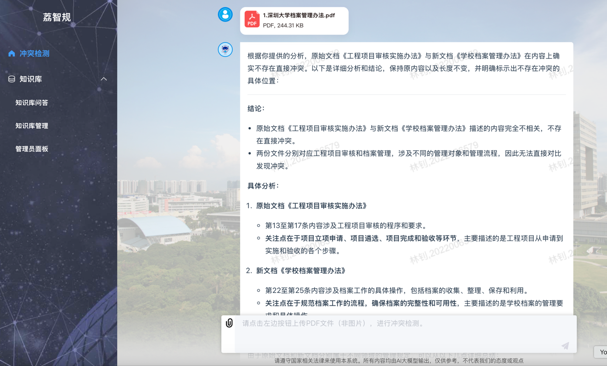Click the 荔智规 app title
Image resolution: width=607 pixels, height=366 pixels.
(x=57, y=17)
